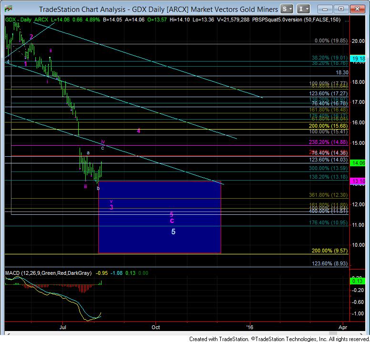The image size is (370, 342).
Task: Click the 10.00 price axis label
Action: pos(358,245)
